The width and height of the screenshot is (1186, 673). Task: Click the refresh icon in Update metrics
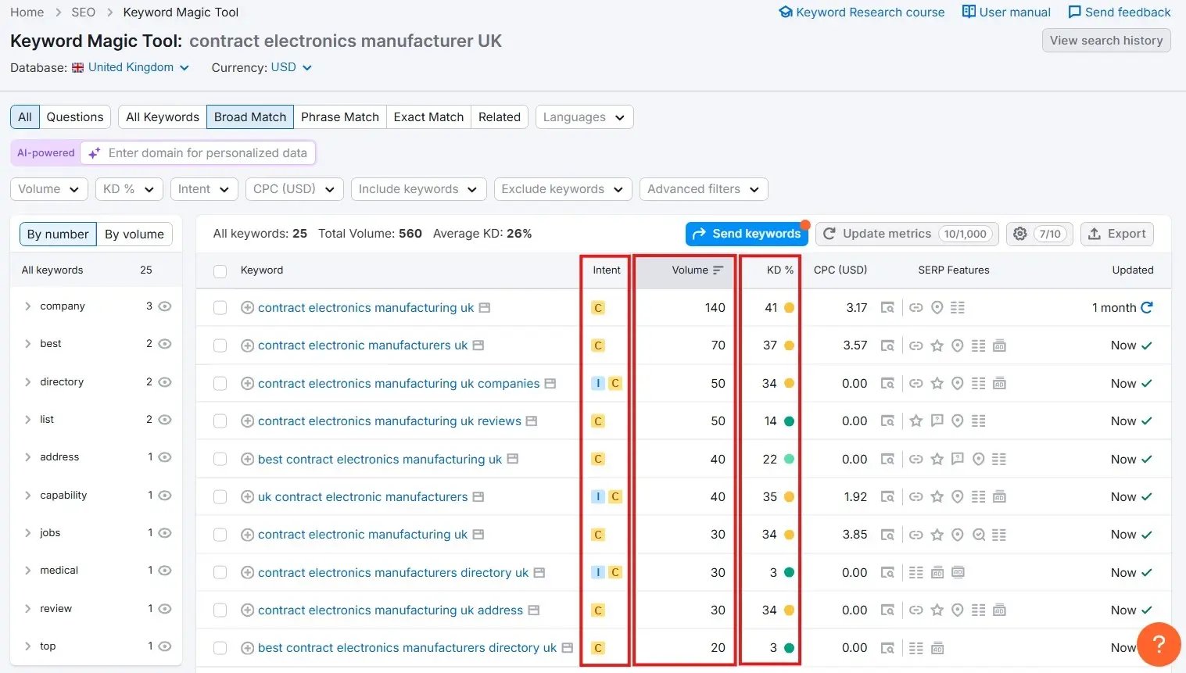click(x=830, y=233)
